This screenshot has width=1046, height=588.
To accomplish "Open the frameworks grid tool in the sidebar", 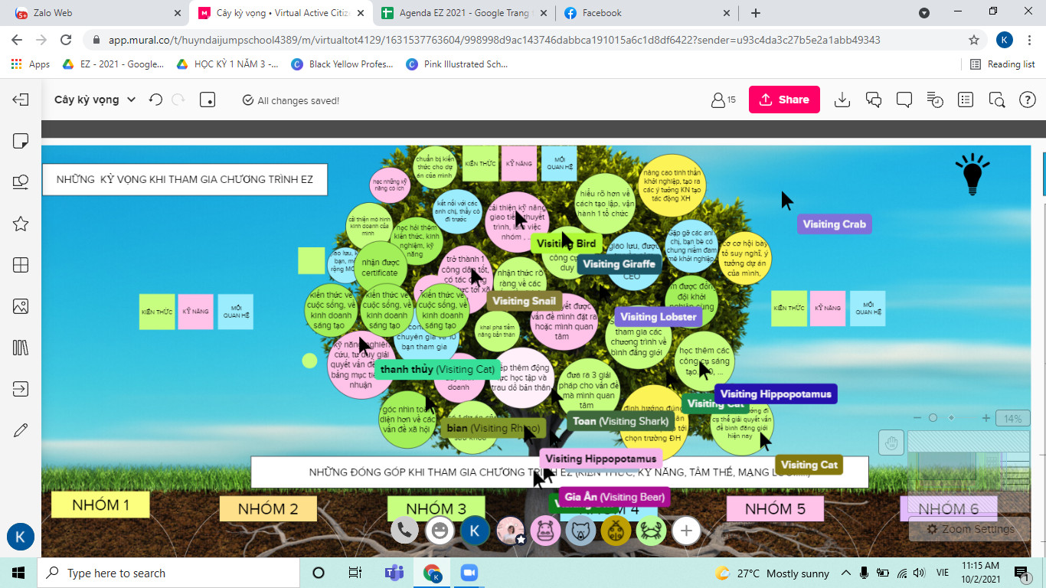I will 21,265.
